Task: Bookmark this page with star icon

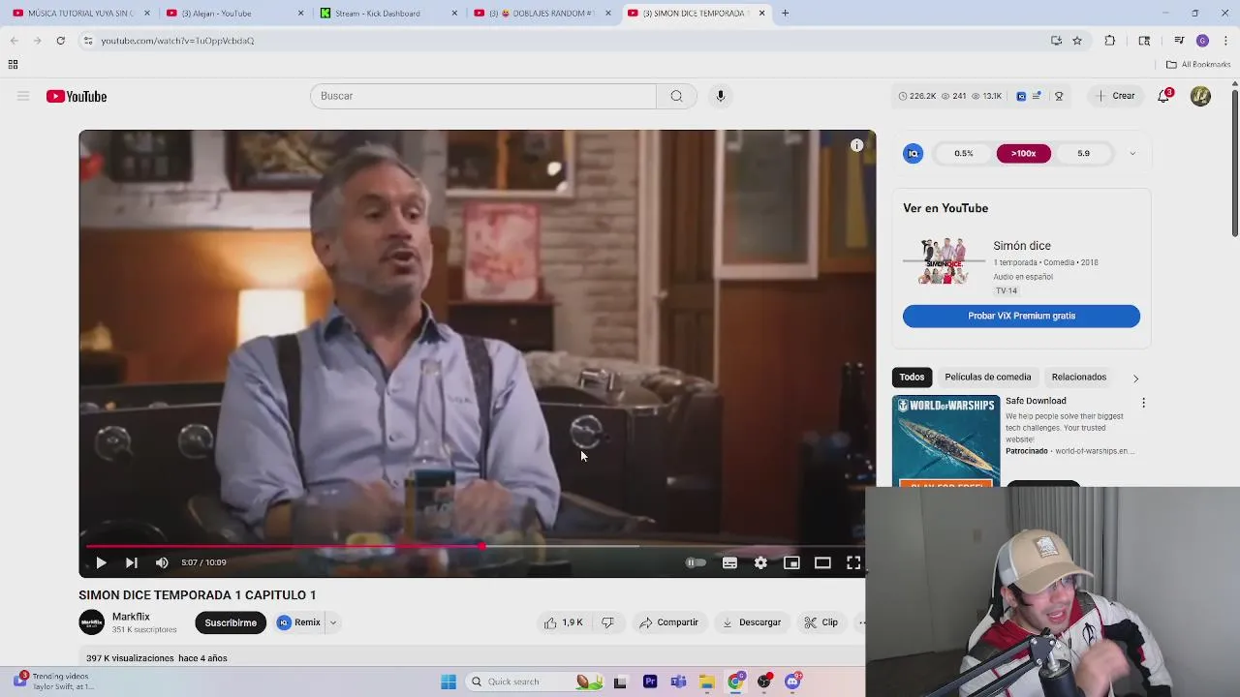Action: tap(1077, 41)
